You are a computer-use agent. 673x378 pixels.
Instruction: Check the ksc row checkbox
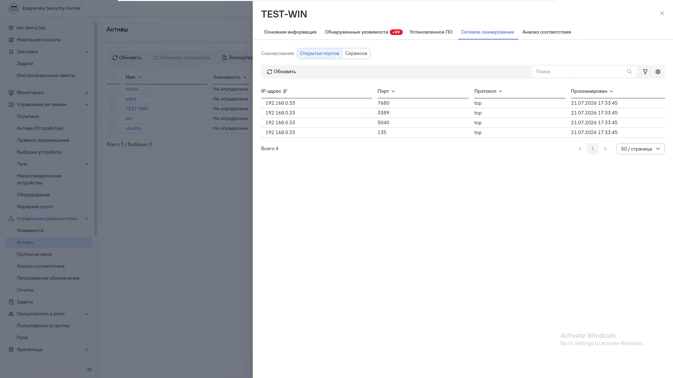[113, 119]
